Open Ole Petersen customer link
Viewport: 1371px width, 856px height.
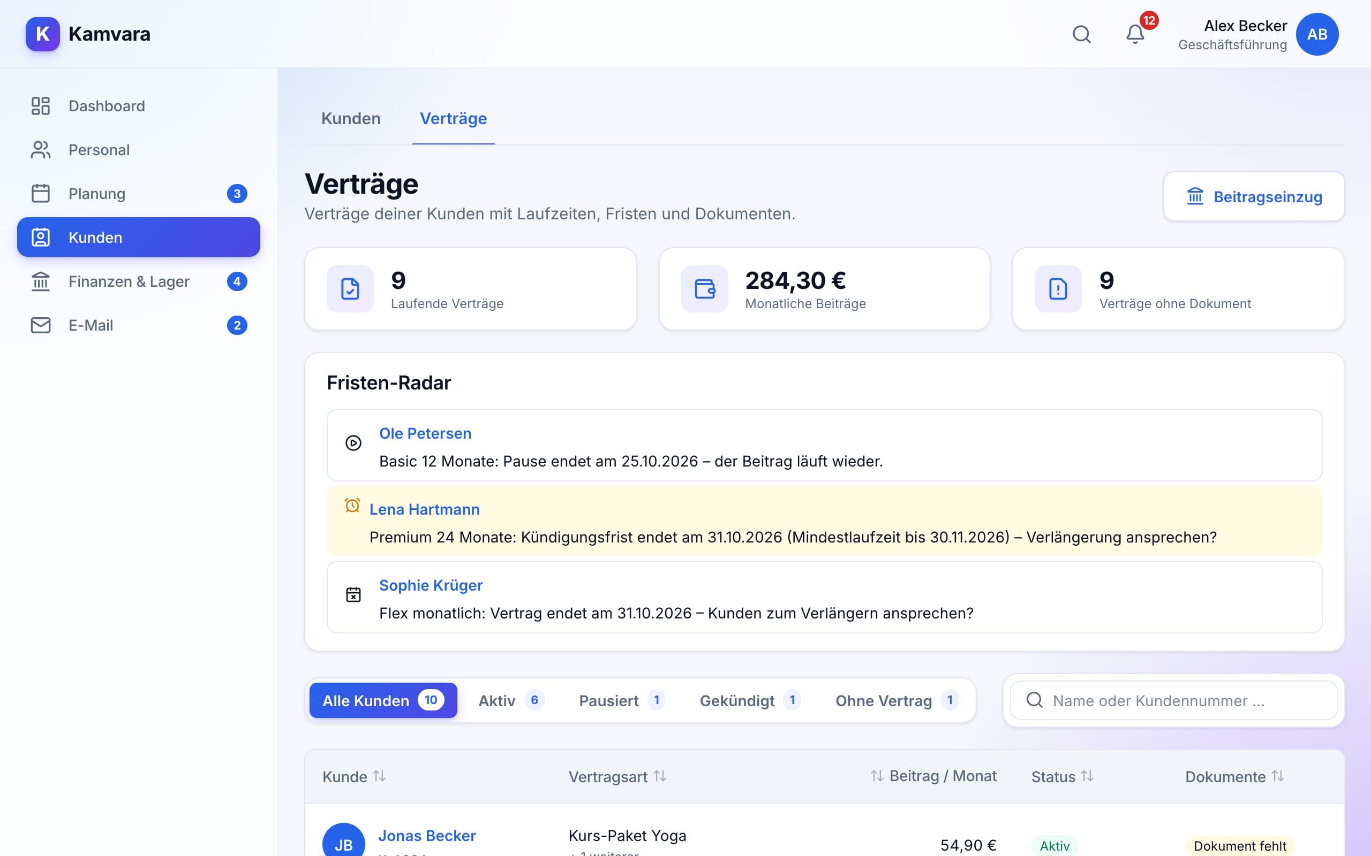pyautogui.click(x=425, y=434)
